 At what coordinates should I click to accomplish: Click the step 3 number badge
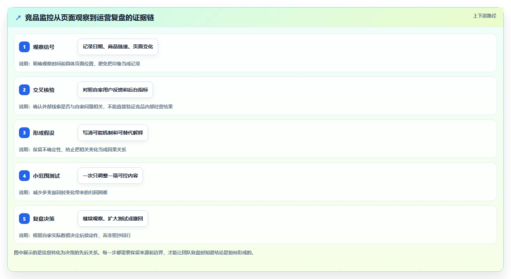(x=24, y=133)
